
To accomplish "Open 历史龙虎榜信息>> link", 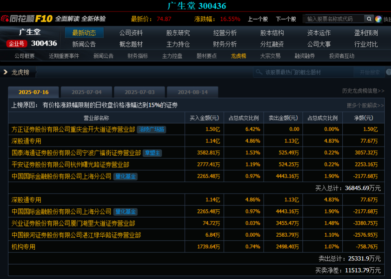I will [363, 91].
